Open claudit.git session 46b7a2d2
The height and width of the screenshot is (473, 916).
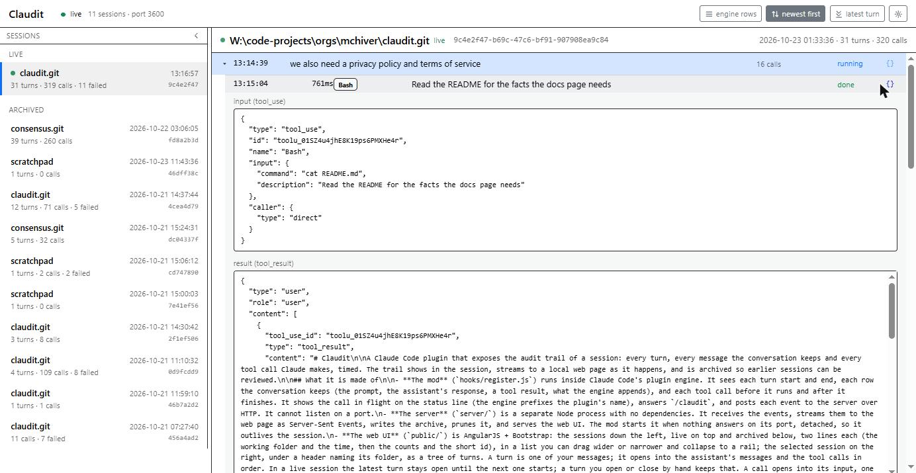click(104, 399)
